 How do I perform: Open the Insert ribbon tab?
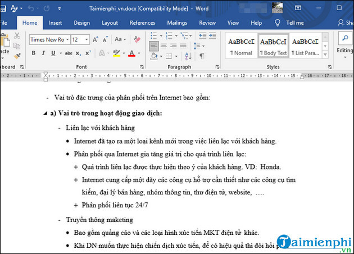click(55, 23)
